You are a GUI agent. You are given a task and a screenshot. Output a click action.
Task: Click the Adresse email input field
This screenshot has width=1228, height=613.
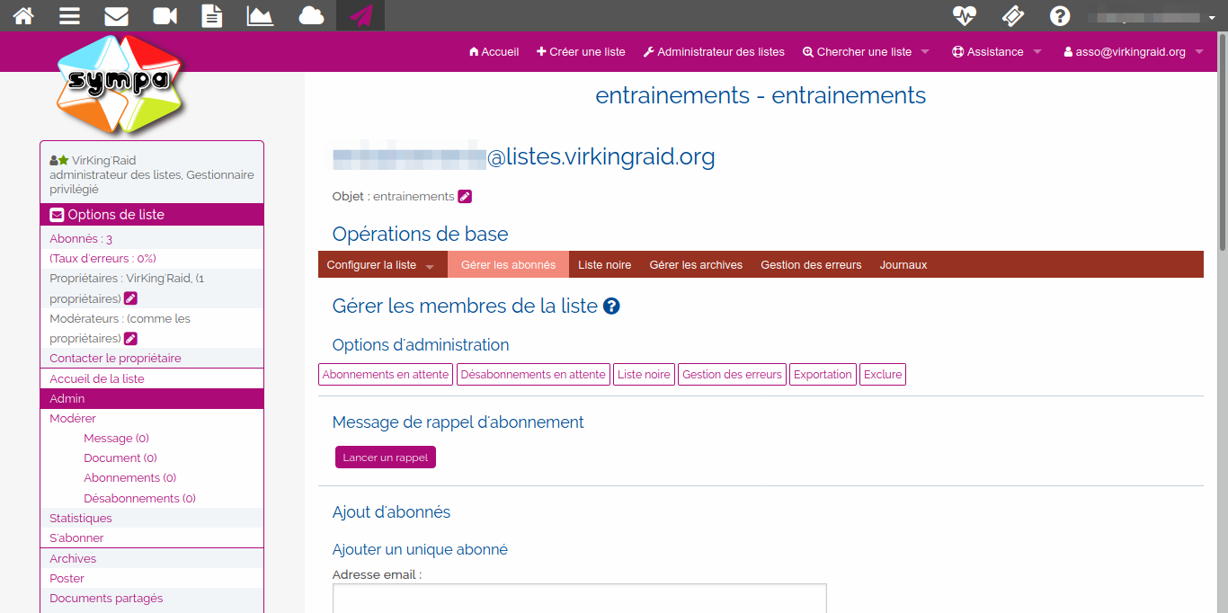pos(579,599)
